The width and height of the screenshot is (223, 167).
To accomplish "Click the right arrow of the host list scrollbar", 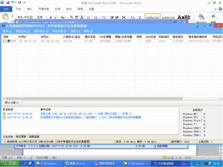I will tap(221, 99).
